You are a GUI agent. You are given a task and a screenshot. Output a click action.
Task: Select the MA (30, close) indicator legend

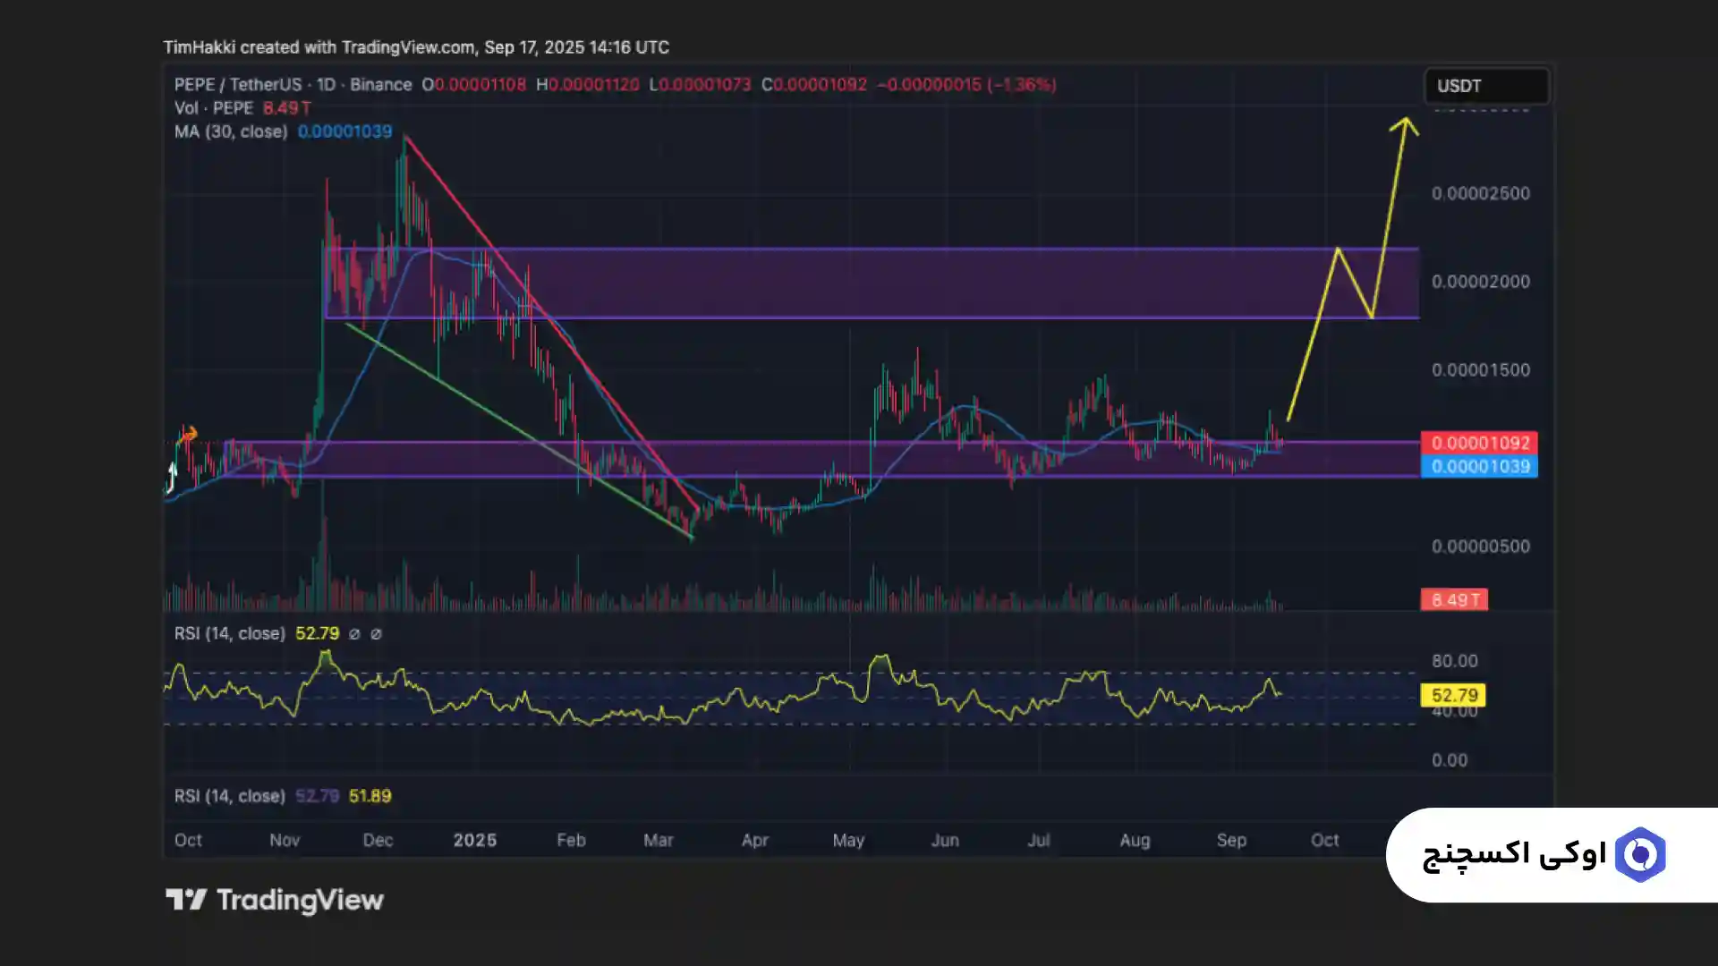tap(231, 131)
